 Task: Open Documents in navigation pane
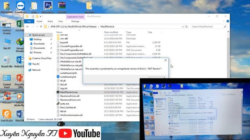39,48
